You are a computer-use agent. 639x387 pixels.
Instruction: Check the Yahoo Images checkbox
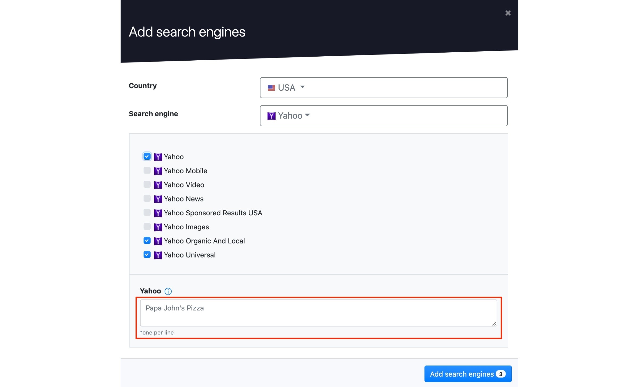pos(147,226)
